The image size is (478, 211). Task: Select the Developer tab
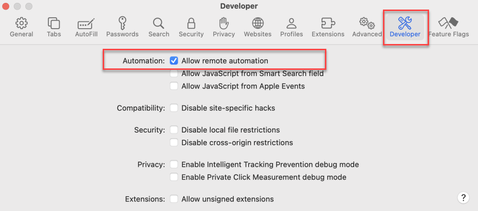point(405,23)
